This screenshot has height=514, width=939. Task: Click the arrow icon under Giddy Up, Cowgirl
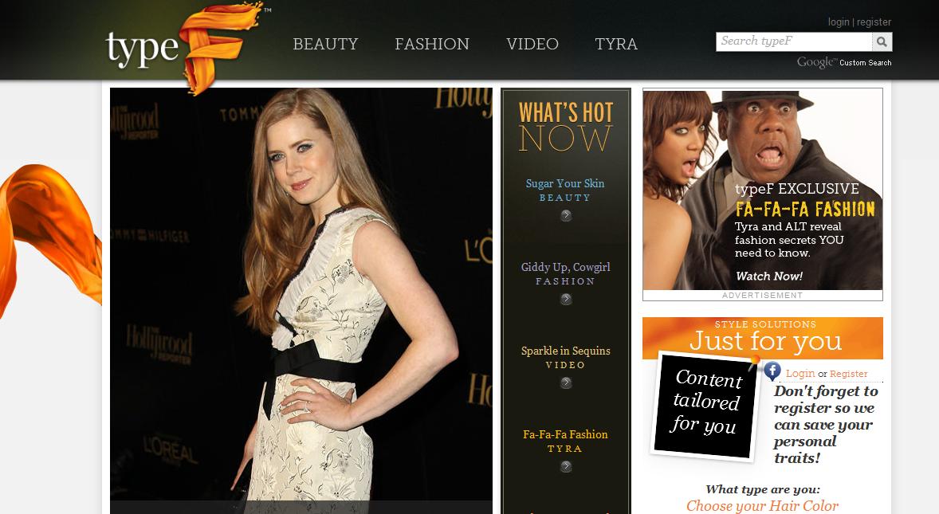tap(565, 299)
